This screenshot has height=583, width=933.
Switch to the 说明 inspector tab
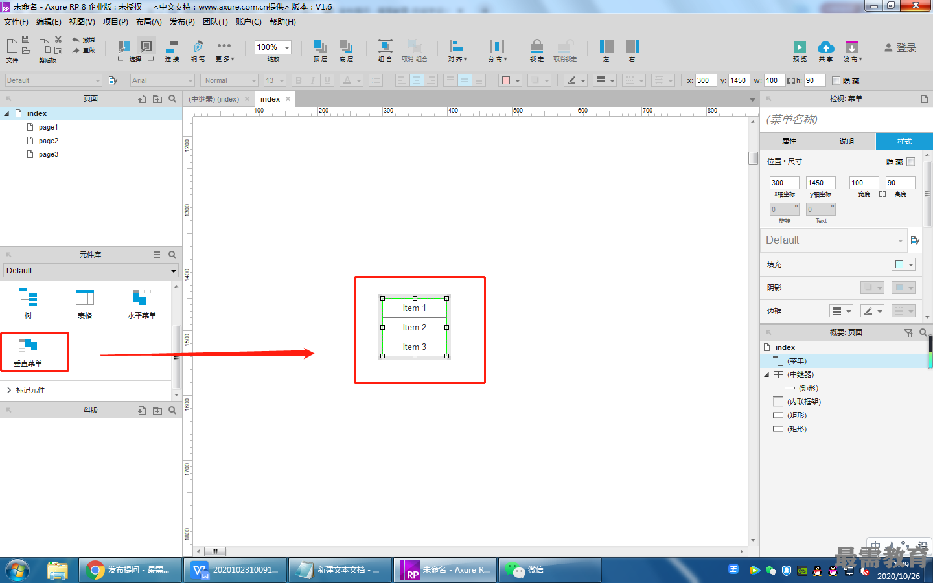847,141
